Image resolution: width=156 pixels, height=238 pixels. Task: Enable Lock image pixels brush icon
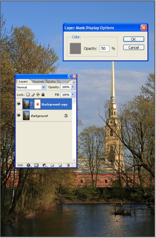coord(33,94)
